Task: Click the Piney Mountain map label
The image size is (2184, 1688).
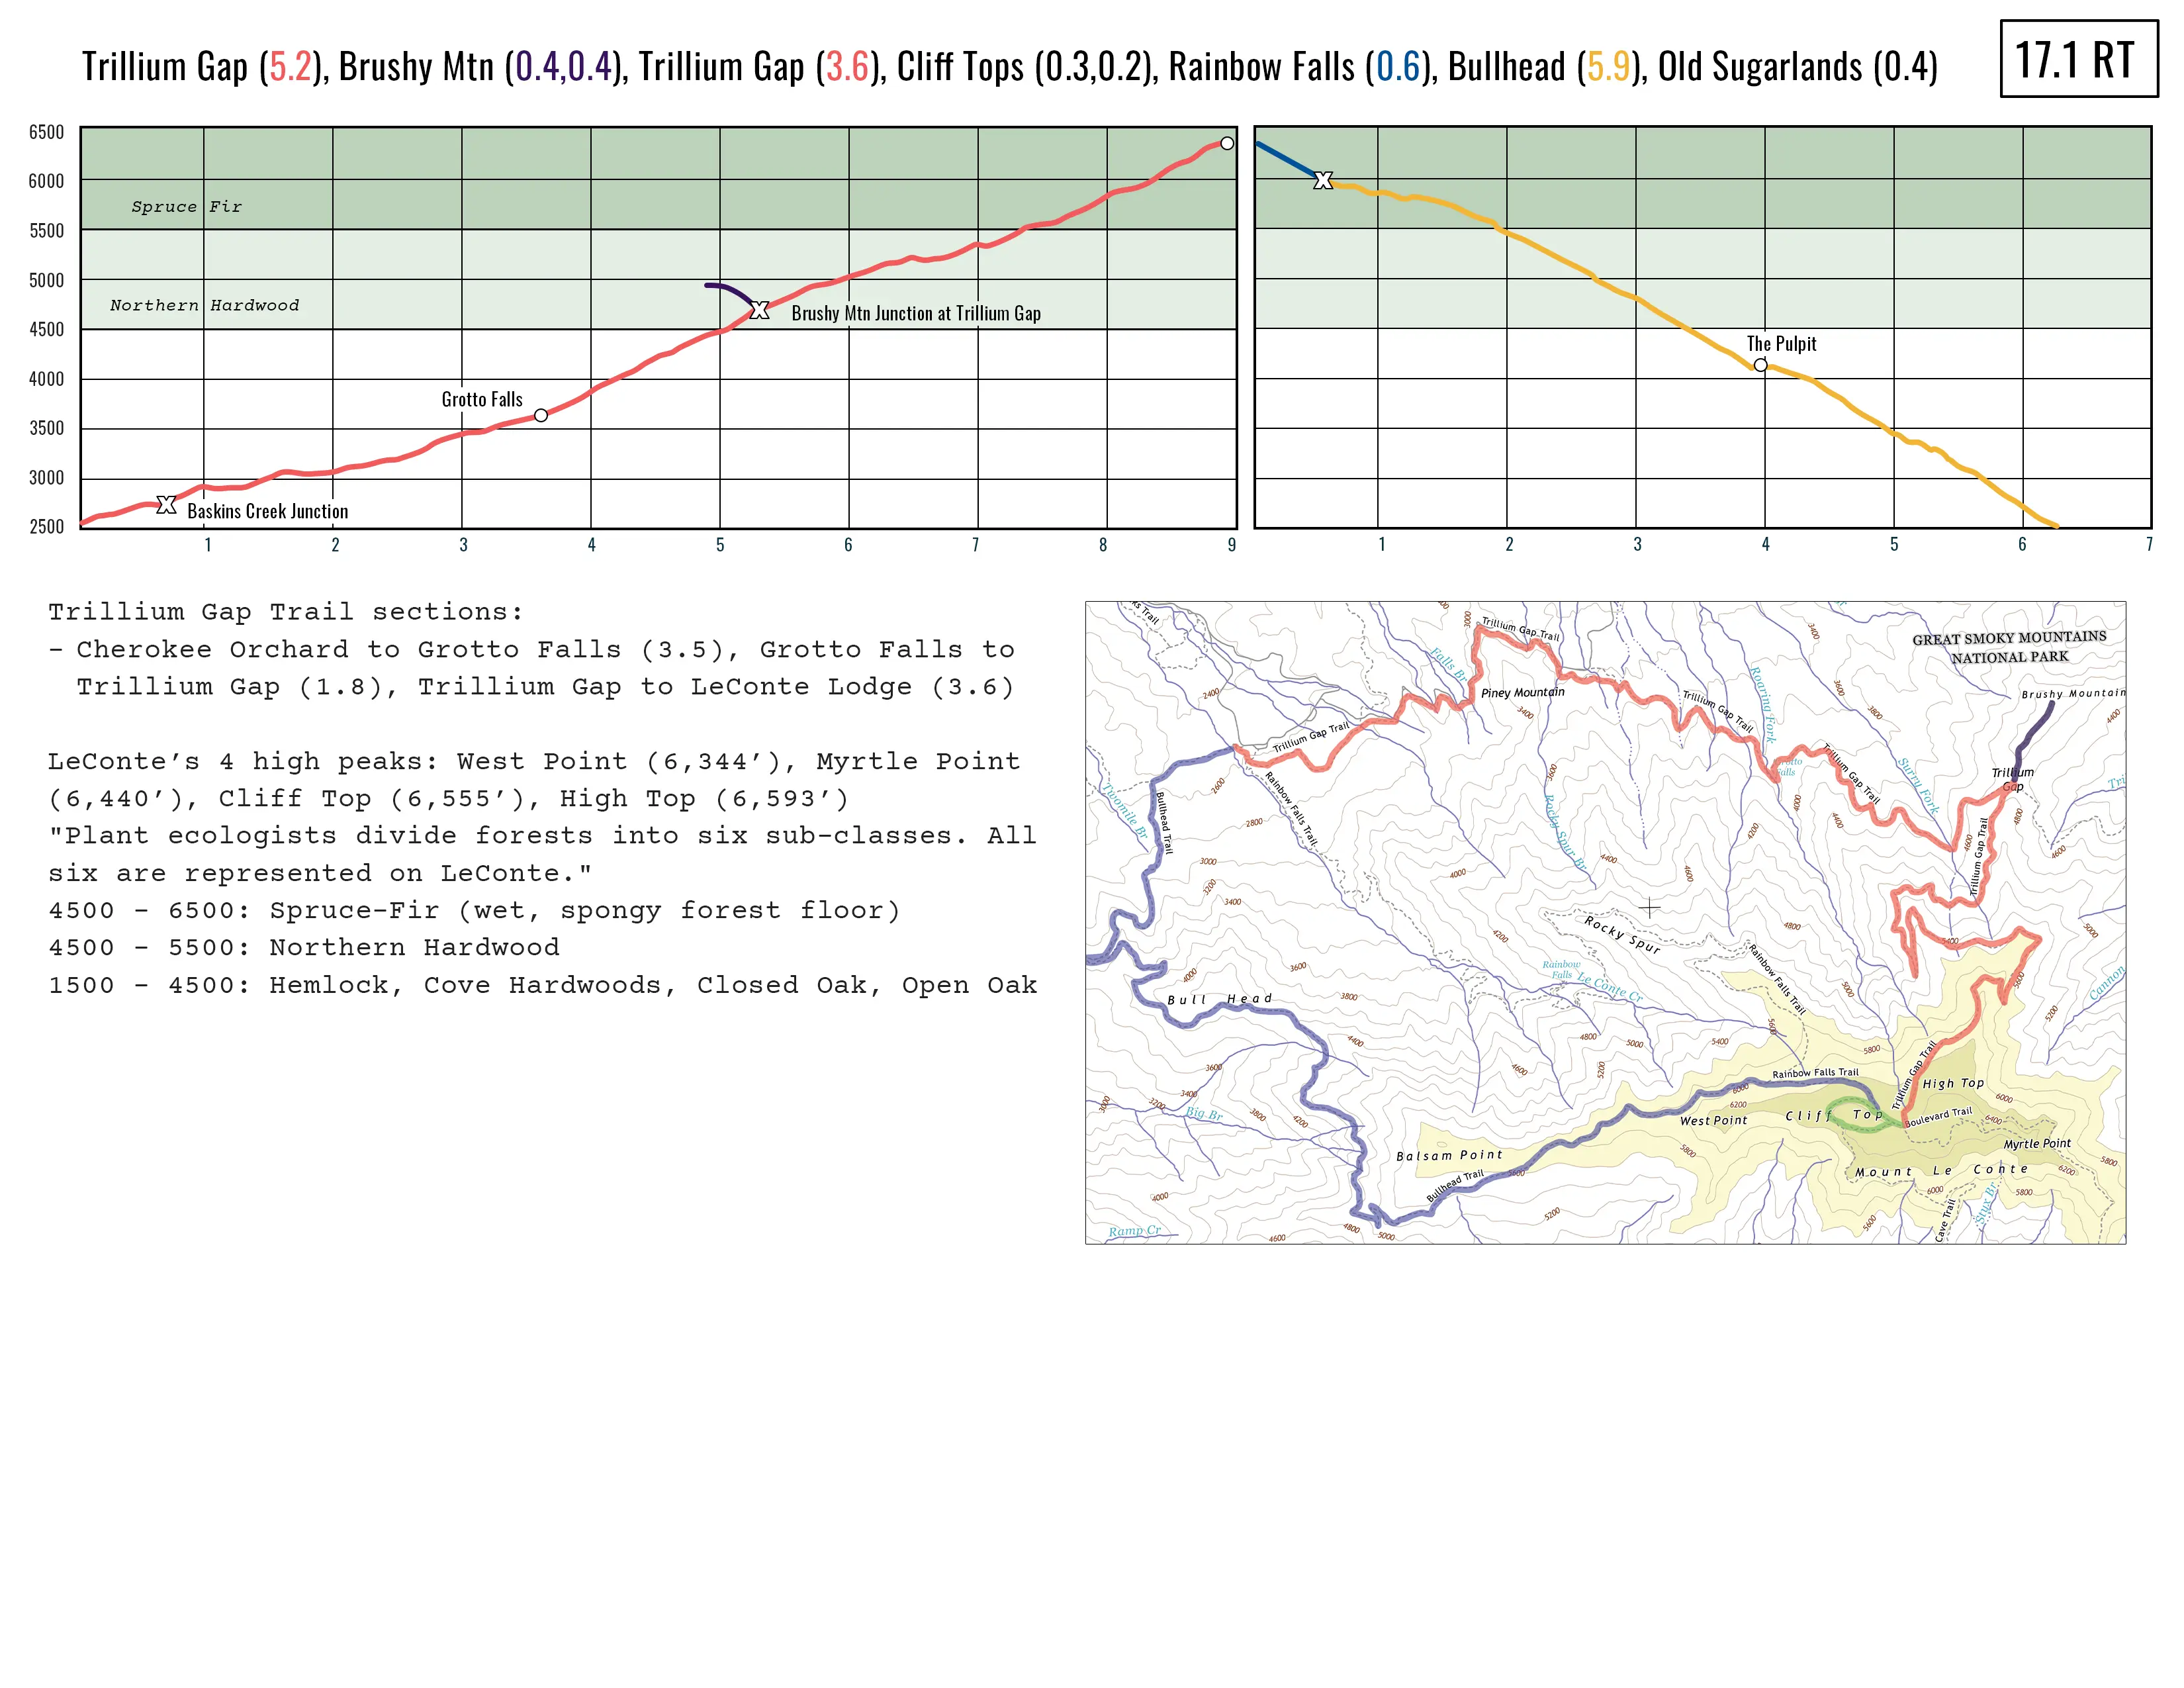Action: tap(1522, 692)
